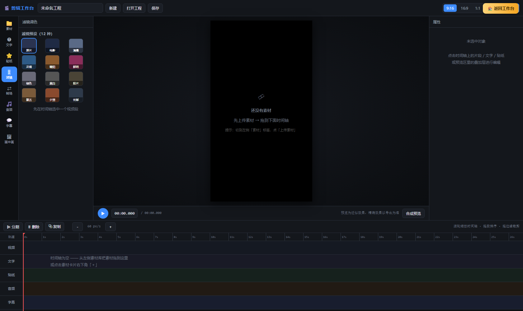Image resolution: width=523 pixels, height=311 pixels.
Task: Click 打开工程 to open a project
Action: 134,8
